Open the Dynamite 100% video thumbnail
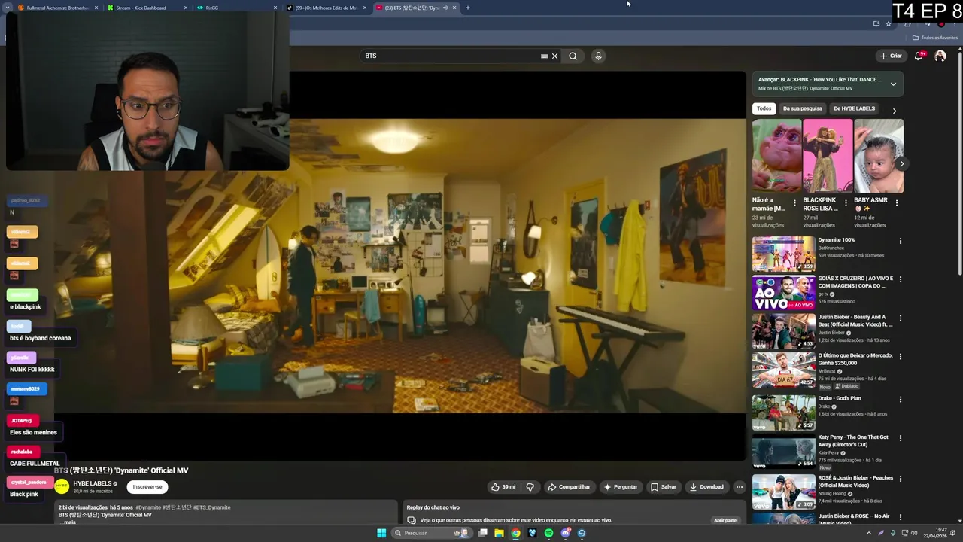Image resolution: width=963 pixels, height=542 pixels. point(783,254)
